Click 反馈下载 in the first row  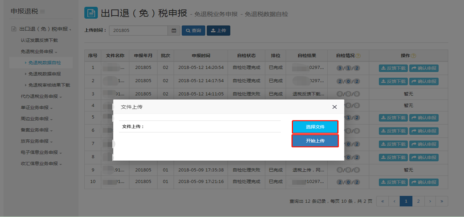(x=393, y=68)
